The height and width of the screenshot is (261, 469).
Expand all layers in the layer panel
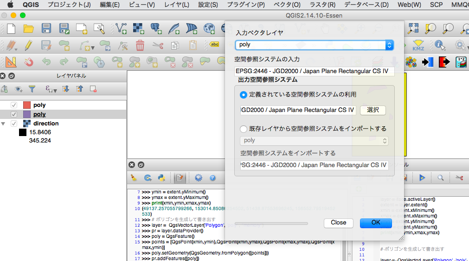pyautogui.click(x=65, y=89)
